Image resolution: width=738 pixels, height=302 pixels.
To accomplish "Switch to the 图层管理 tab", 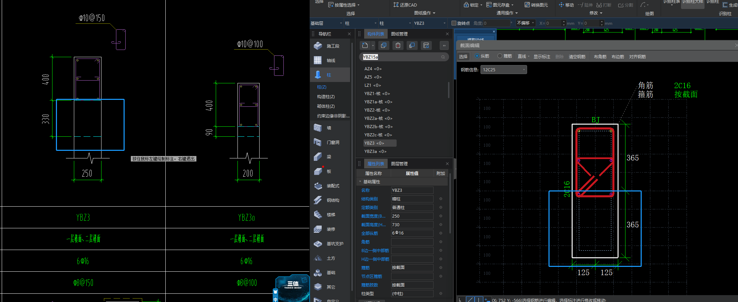I will click(x=399, y=164).
